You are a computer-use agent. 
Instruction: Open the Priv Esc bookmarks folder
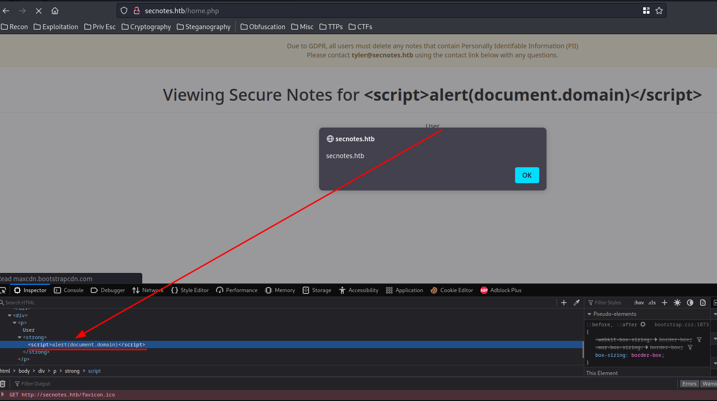coord(100,27)
